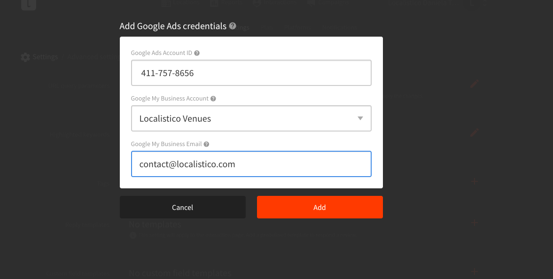This screenshot has height=279, width=553.
Task: Click the orange Add button
Action: (320, 207)
